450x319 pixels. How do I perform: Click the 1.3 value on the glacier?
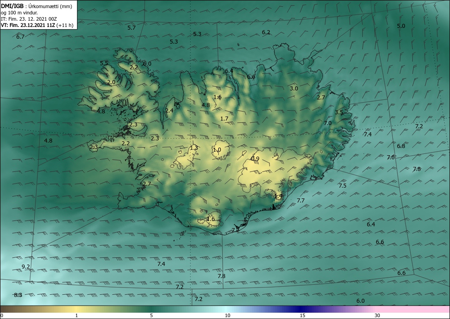[194, 148]
